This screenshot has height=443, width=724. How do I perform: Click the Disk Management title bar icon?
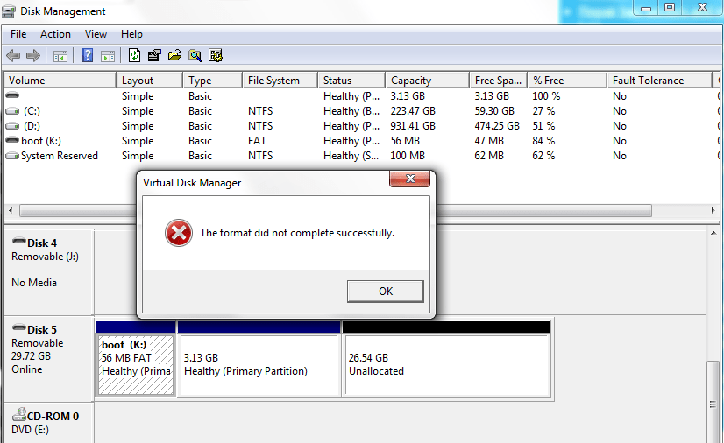[9, 11]
